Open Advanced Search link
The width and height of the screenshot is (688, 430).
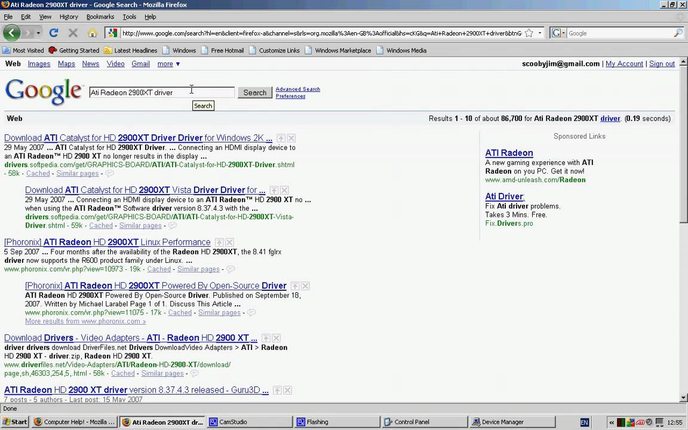tap(298, 89)
